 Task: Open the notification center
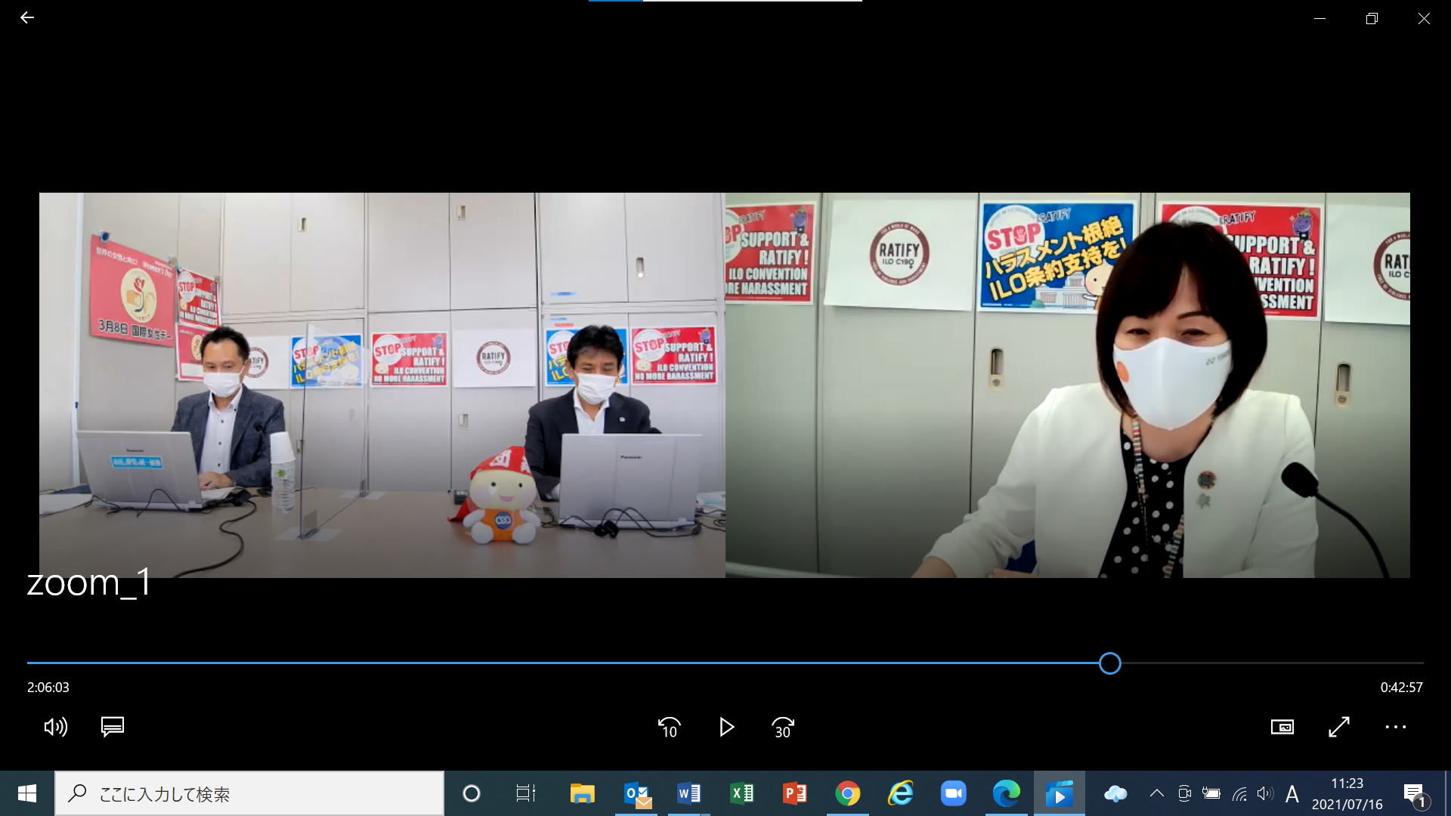click(1415, 794)
